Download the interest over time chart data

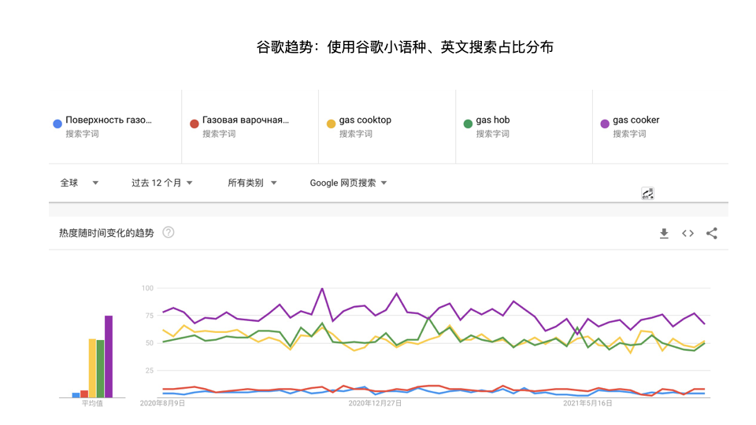(x=664, y=234)
